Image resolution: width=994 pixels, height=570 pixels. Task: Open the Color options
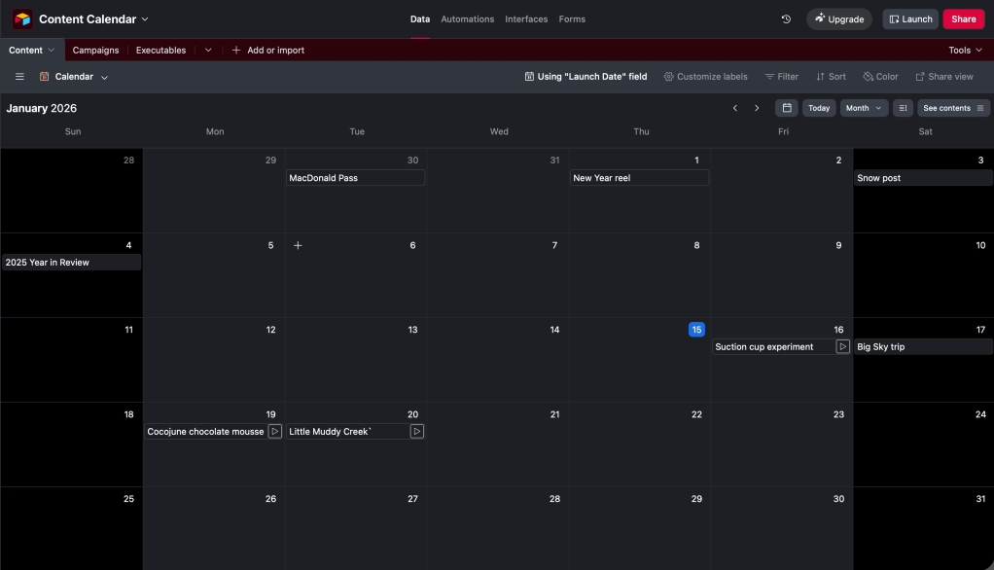880,77
